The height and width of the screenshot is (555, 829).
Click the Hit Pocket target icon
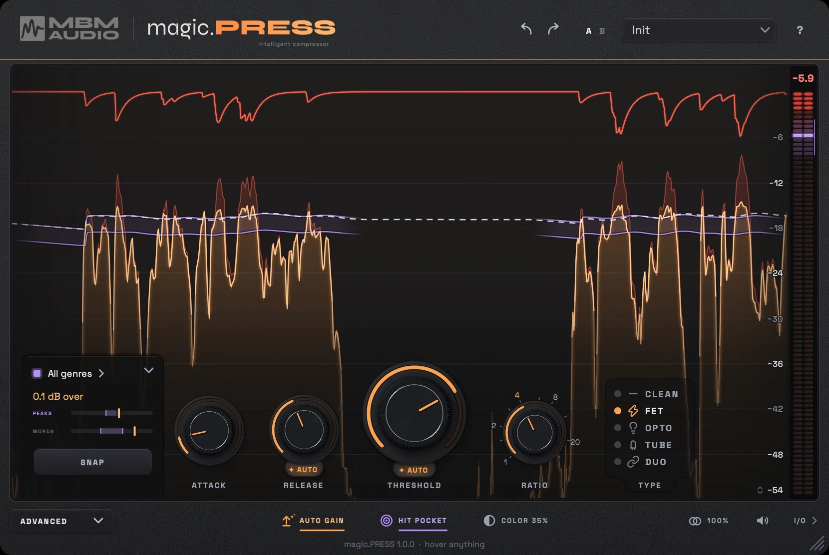[387, 521]
